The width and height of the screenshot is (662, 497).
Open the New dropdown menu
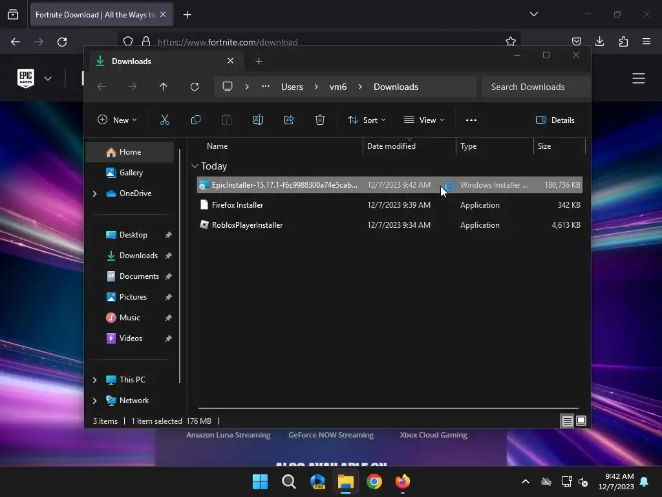click(117, 120)
